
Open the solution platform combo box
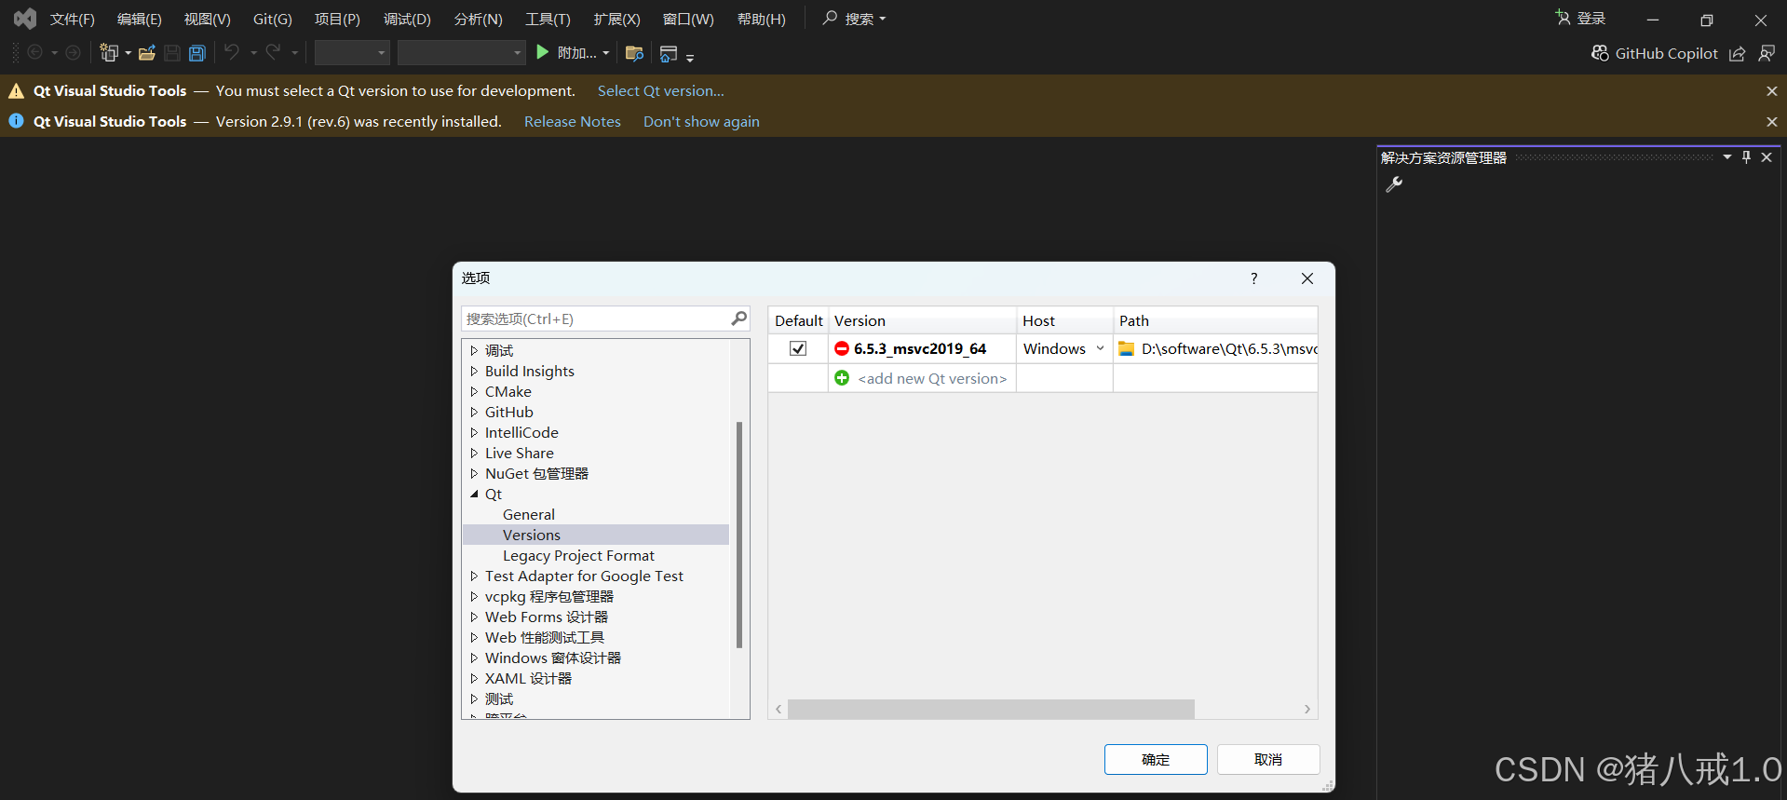(x=461, y=53)
